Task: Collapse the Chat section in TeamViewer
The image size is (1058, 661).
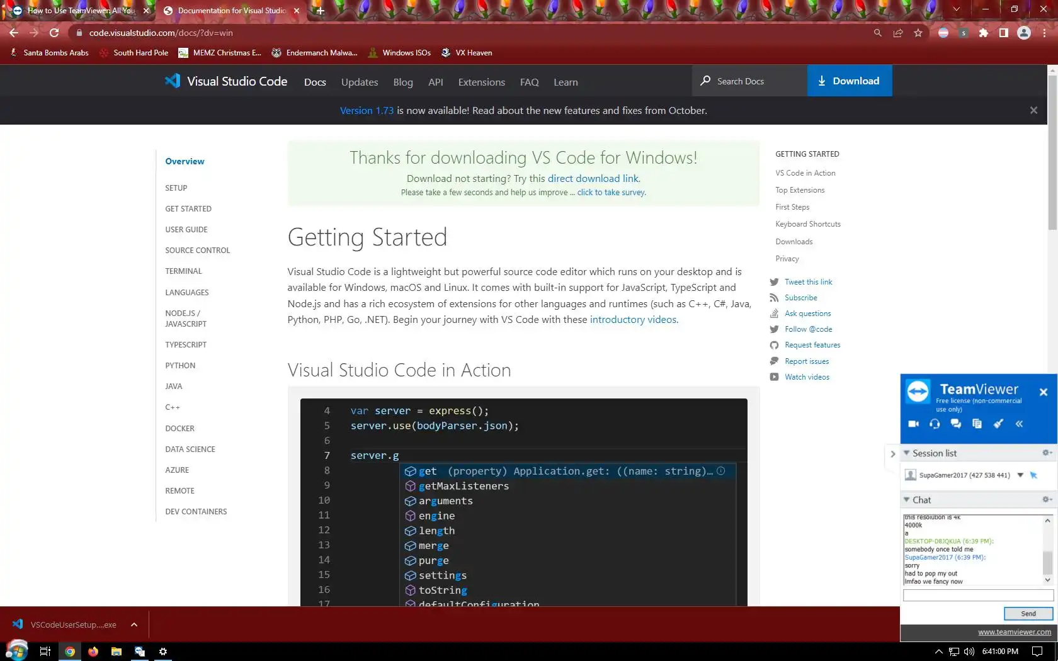Action: point(906,500)
